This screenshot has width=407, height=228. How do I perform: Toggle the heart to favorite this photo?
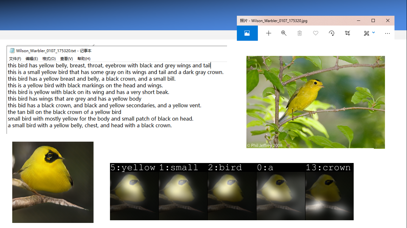click(x=316, y=33)
